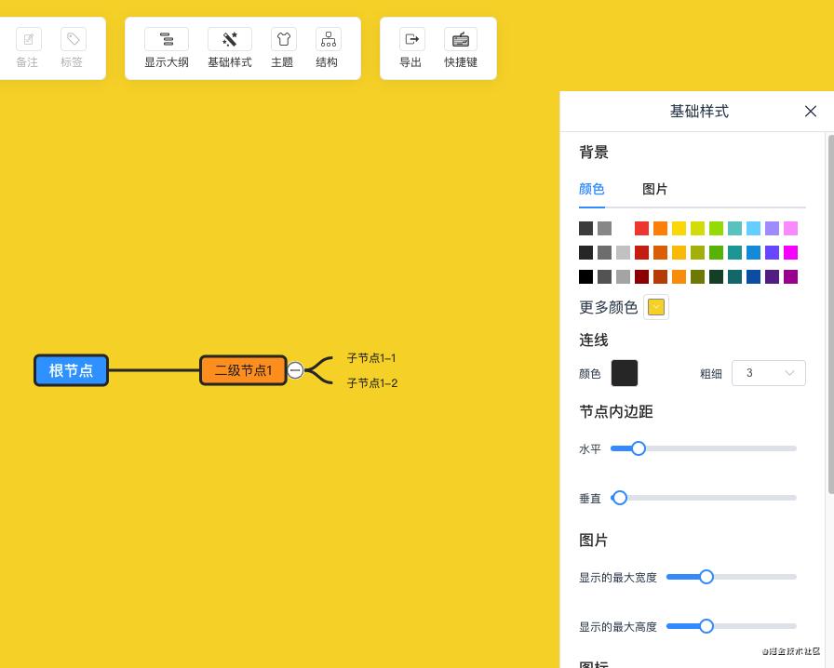Image resolution: width=834 pixels, height=668 pixels.
Task: Collapse 二级节点1 with the minus button
Action: [x=295, y=370]
